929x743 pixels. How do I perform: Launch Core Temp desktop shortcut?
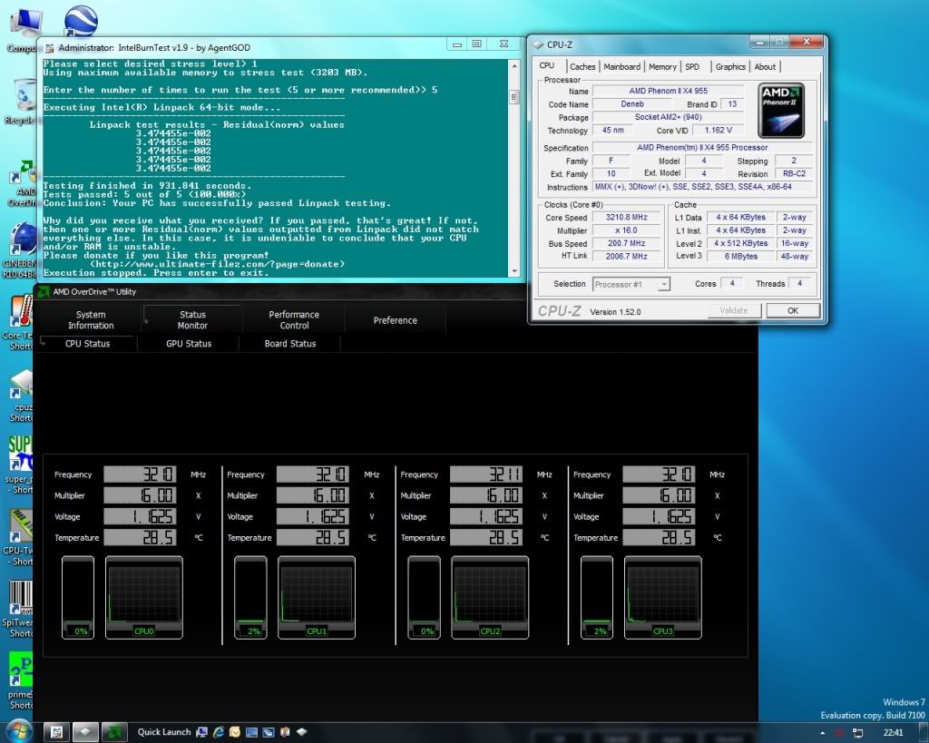(20, 323)
